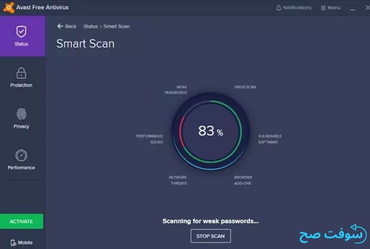Click the Vulnerable Software label

click(270, 139)
